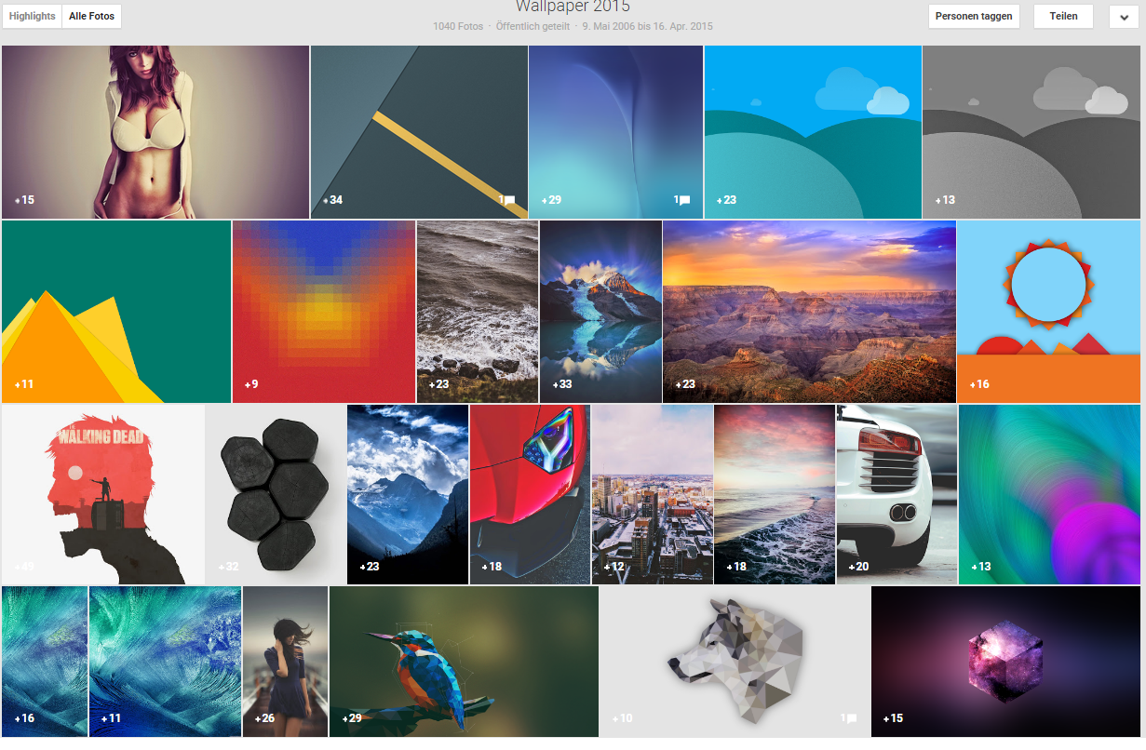
Task: Switch to the Highlights tab
Action: click(x=33, y=16)
